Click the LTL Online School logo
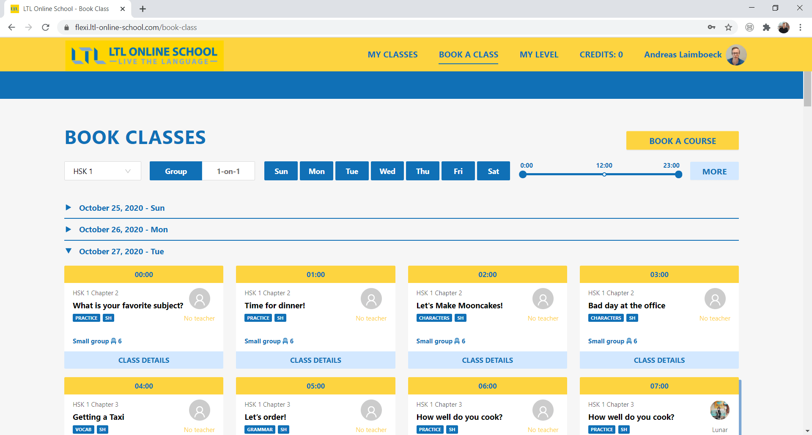812x435 pixels. click(144, 55)
